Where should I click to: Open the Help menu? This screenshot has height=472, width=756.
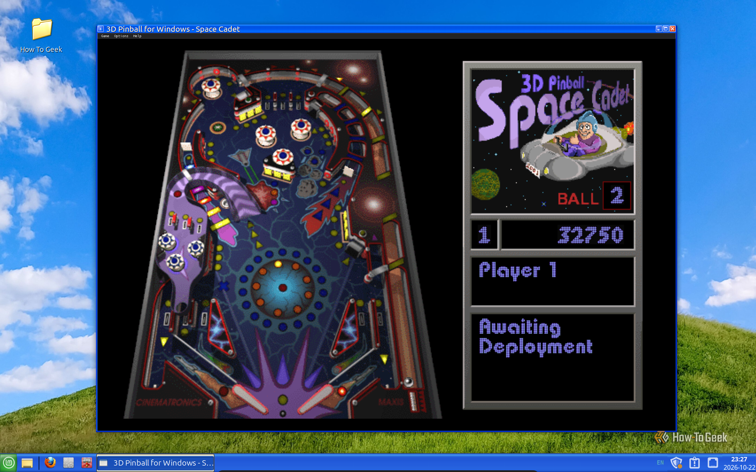pyautogui.click(x=137, y=36)
